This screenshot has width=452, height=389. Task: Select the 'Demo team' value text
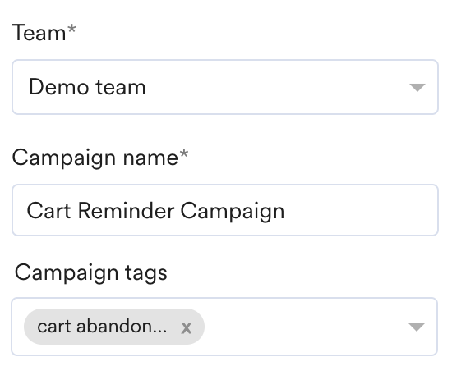[87, 87]
